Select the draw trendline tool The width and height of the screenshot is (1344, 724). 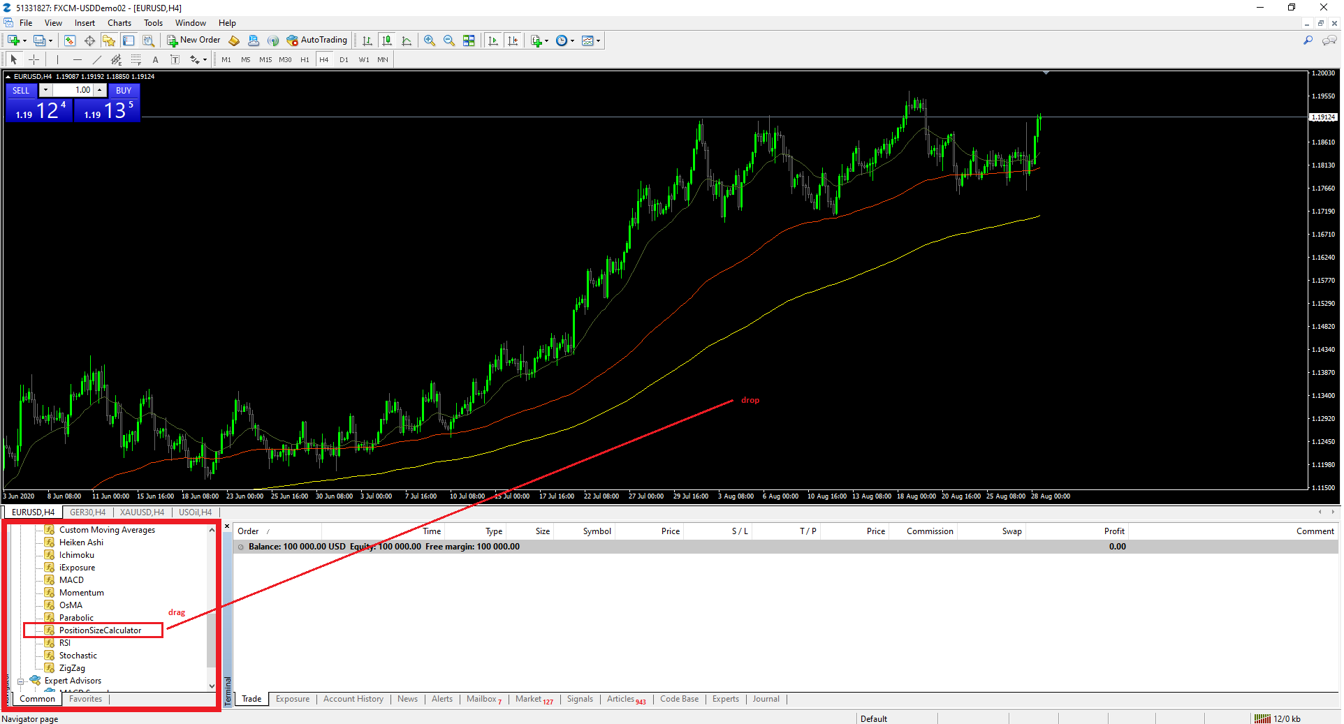click(97, 59)
